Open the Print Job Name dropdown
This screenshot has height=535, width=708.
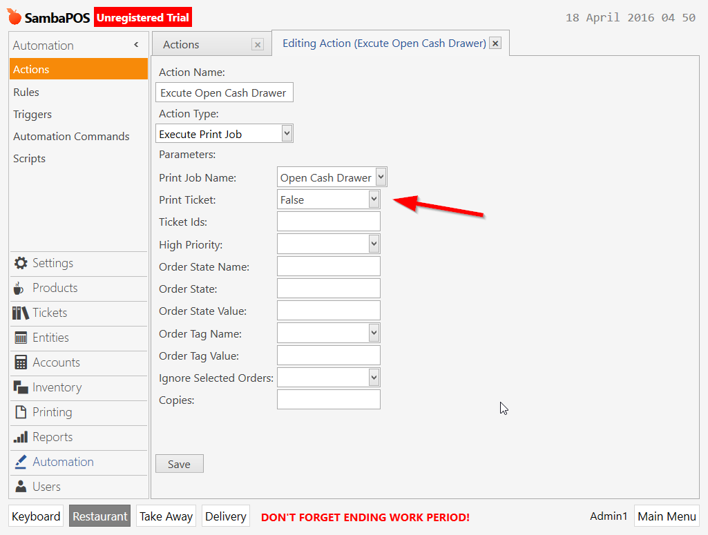[381, 177]
